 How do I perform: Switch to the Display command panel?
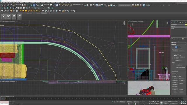tap(183, 22)
